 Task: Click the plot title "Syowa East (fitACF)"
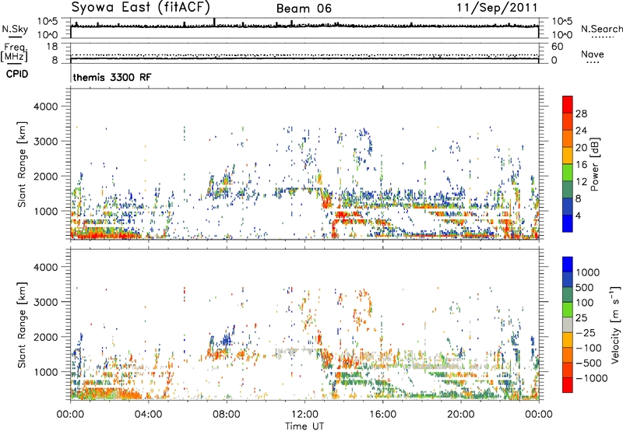141,8
